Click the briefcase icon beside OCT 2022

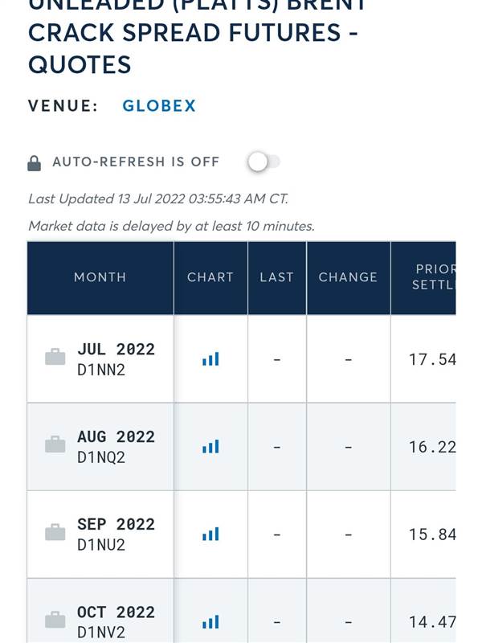coord(55,620)
